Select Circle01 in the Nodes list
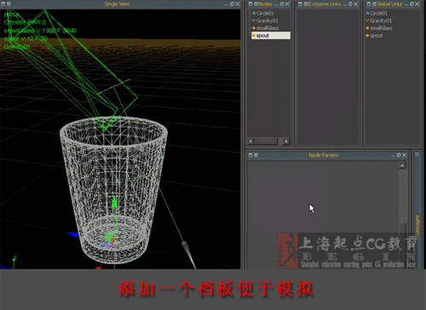Viewport: 426px width, 310px height. (265, 13)
